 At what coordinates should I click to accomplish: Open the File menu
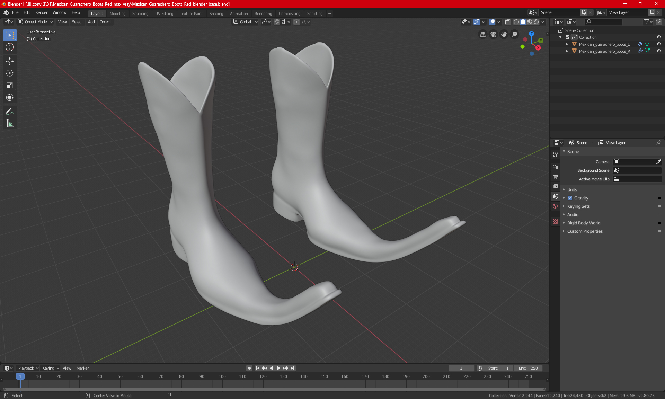15,12
